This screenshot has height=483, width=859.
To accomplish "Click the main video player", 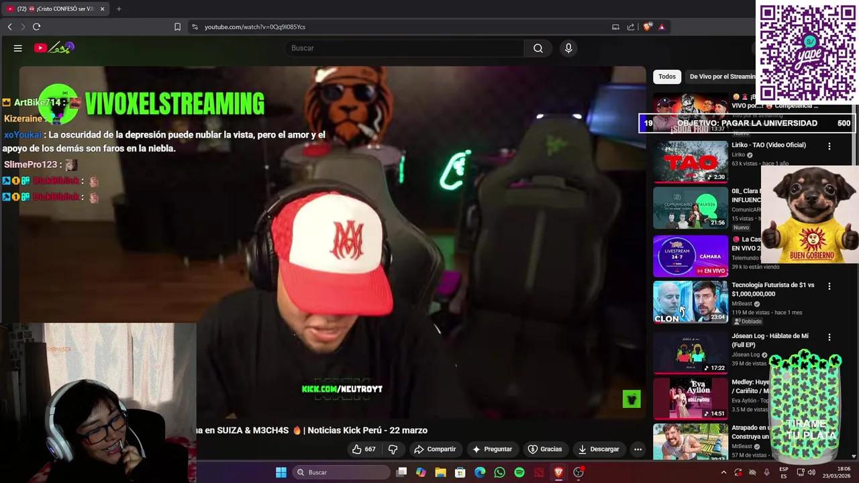I will [332, 241].
